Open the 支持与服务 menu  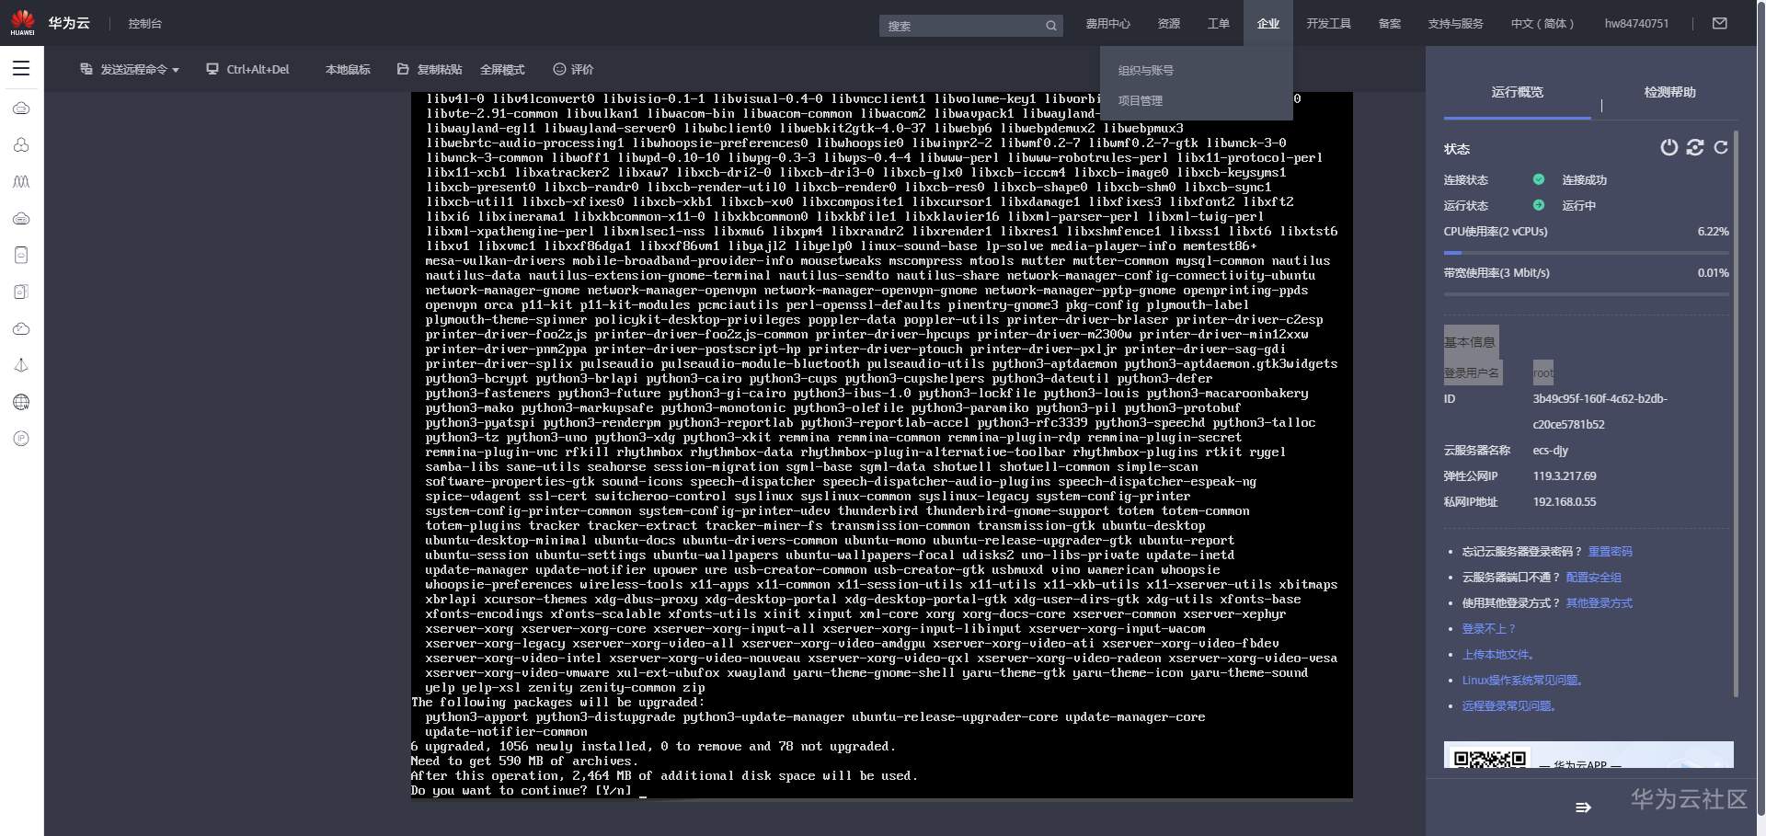pyautogui.click(x=1455, y=24)
